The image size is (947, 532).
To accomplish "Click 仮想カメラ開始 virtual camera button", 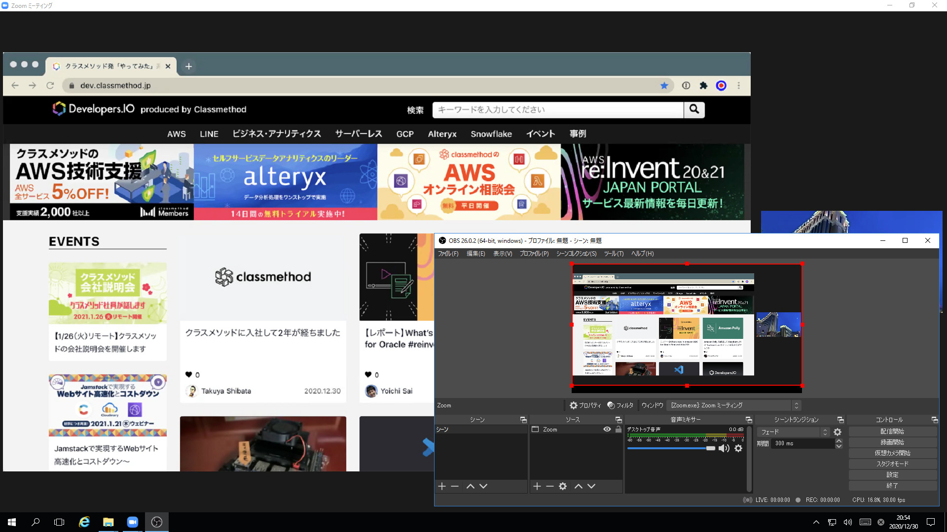I will 893,453.
